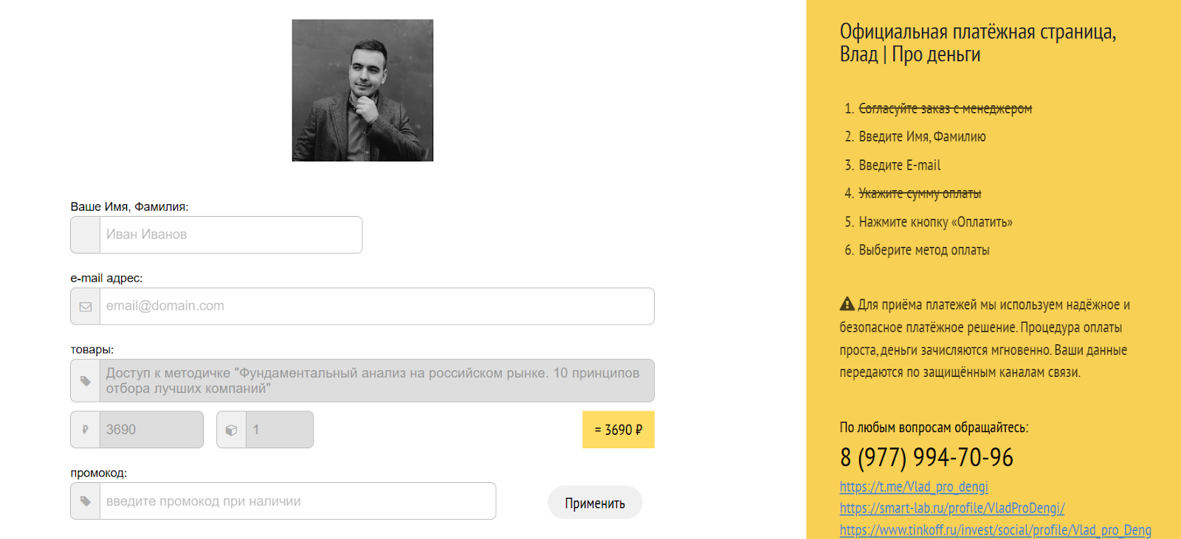Click the box icon beside the quantity field
Viewport: 1181px width, 539px height.
tap(232, 430)
